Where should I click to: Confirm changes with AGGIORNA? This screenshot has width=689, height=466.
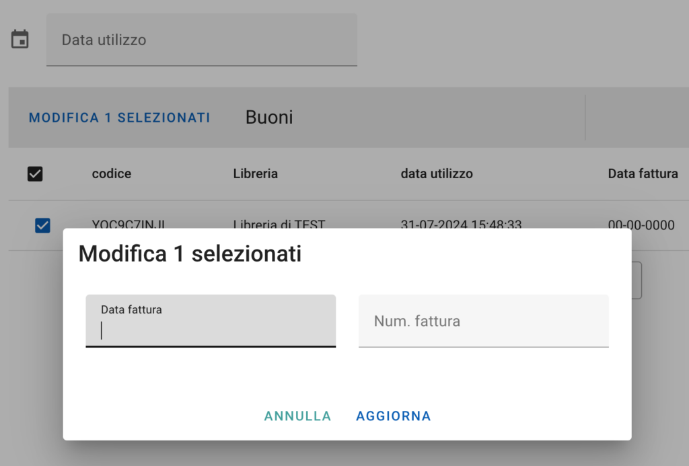(x=394, y=416)
